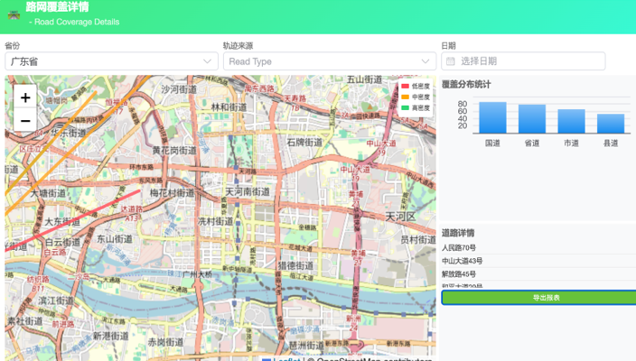Click 滨江街道 label on map
Viewport: 636px width, 361px height.
tap(56, 301)
